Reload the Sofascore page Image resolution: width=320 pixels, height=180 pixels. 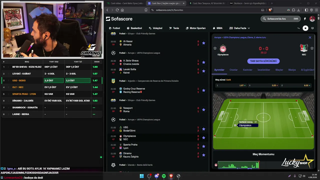pyautogui.click(x=117, y=10)
